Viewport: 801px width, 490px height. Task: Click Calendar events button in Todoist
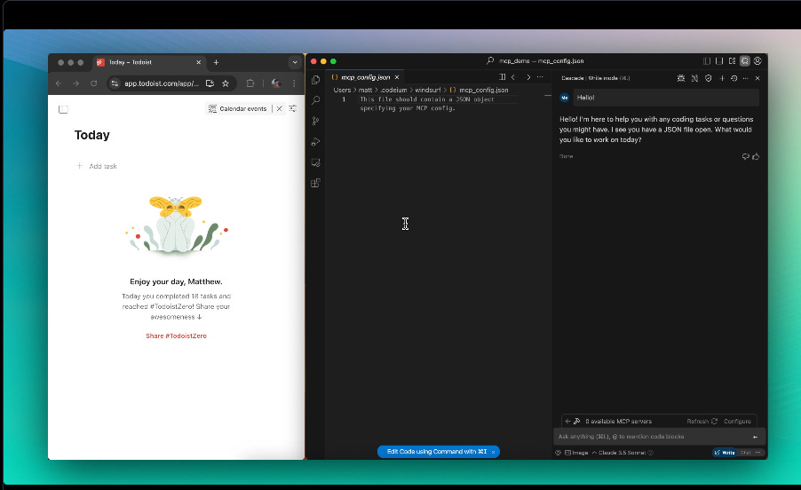click(x=237, y=108)
